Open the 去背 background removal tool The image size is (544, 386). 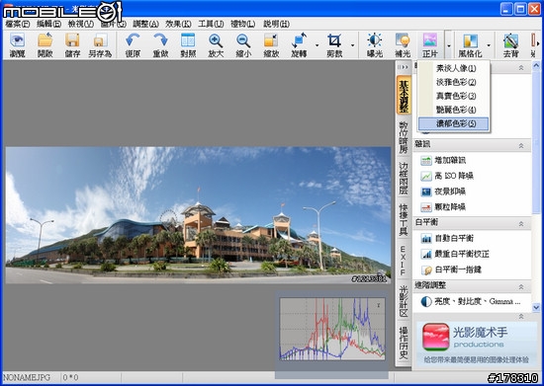pyautogui.click(x=510, y=45)
